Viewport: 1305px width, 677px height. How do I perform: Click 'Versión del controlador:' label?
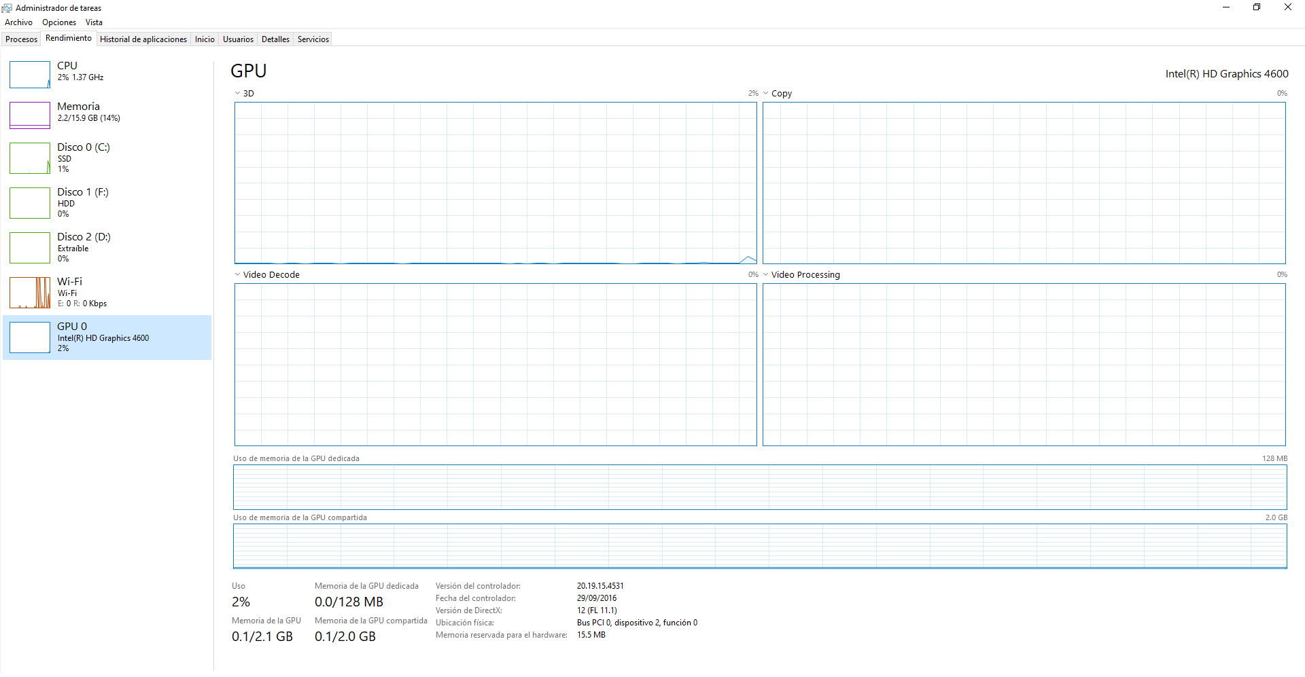(x=478, y=586)
